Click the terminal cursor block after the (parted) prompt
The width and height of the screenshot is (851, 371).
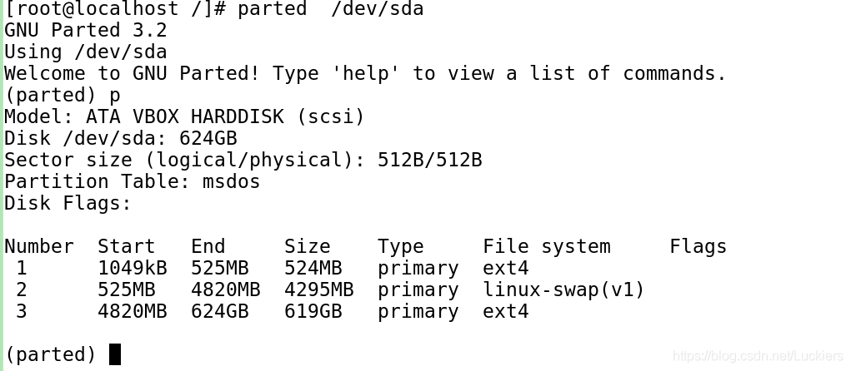(115, 354)
